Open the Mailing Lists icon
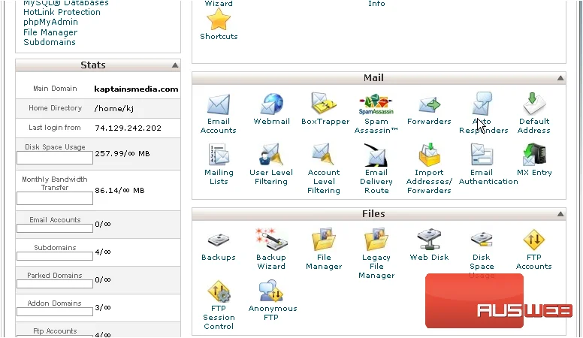The image size is (583, 338). click(x=219, y=154)
